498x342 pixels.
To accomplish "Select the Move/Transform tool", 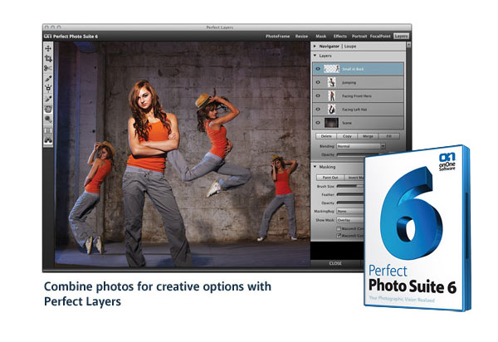I will pyautogui.click(x=48, y=48).
